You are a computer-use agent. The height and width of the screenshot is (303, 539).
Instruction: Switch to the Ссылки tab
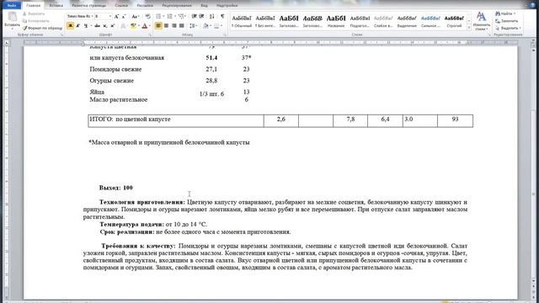(121, 6)
